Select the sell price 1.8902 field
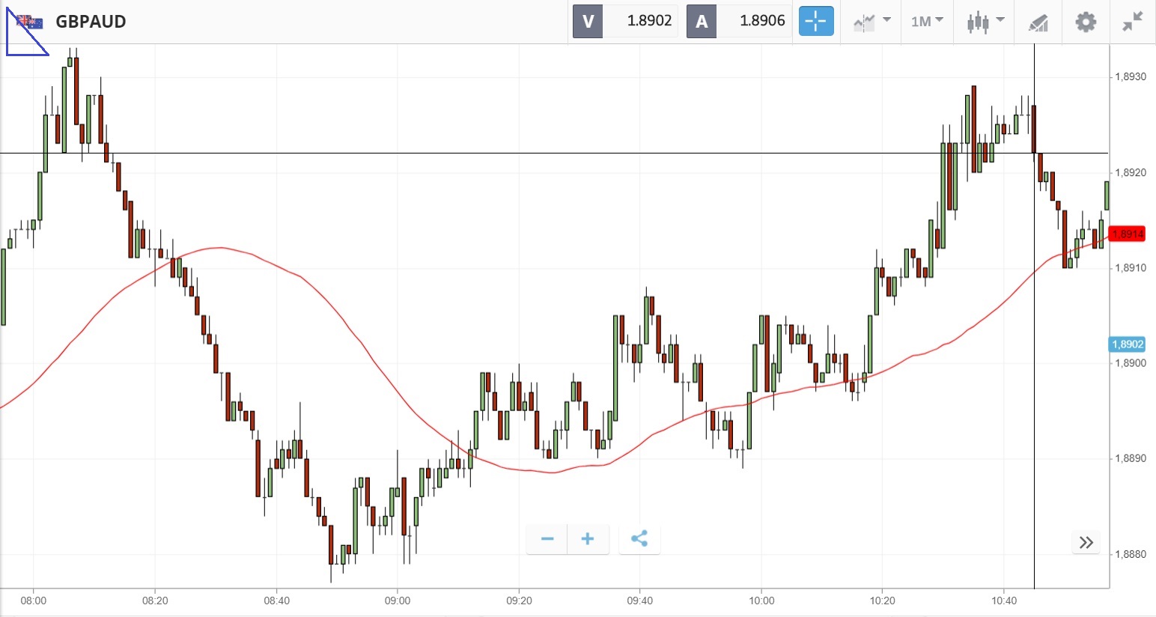 click(640, 21)
